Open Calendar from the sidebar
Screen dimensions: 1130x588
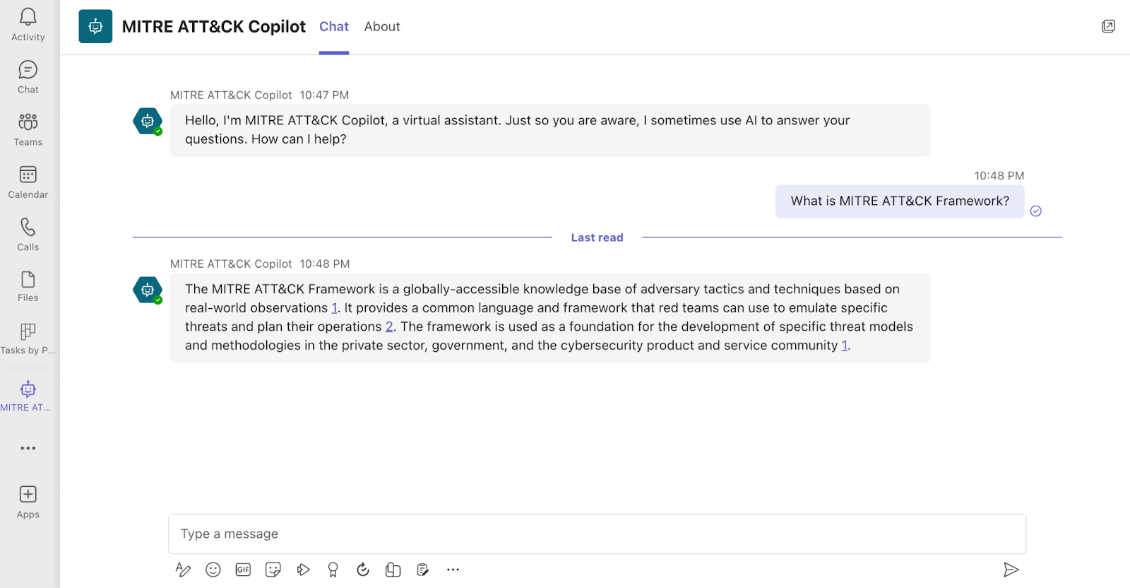pos(28,182)
